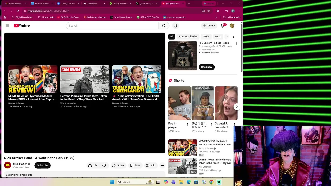331x186 pixels.
Task: Like the Nick Straker Band video
Action: [x=93, y=165]
